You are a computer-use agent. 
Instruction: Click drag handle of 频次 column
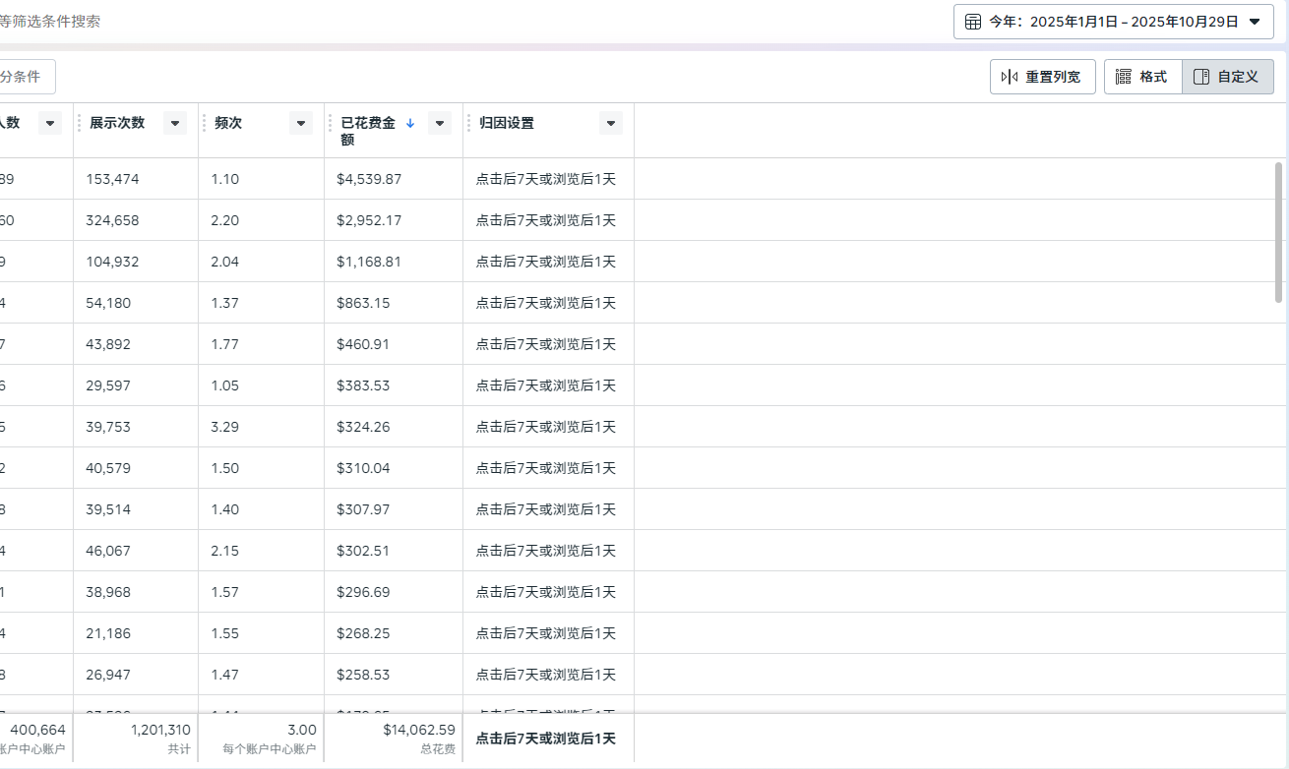[205, 123]
